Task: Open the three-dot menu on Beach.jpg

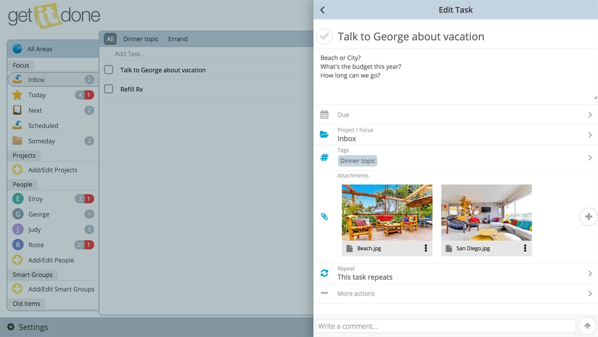Action: tap(425, 248)
